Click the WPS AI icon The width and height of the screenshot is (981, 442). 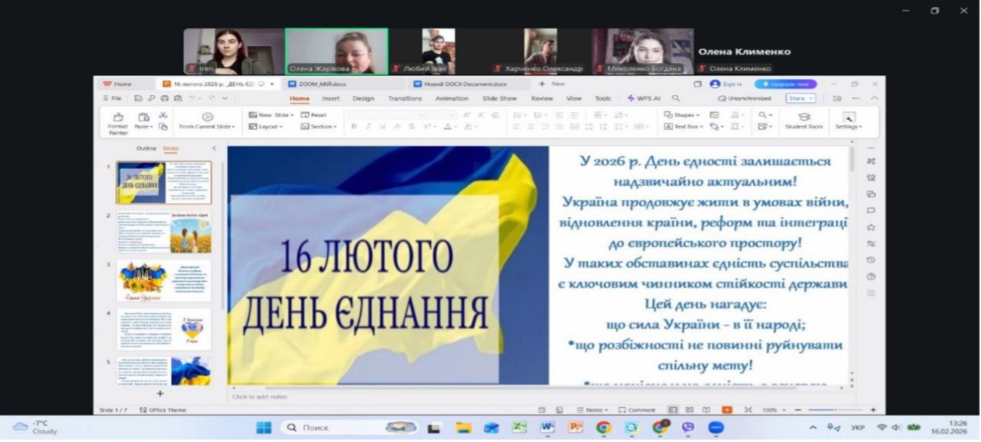tap(643, 99)
